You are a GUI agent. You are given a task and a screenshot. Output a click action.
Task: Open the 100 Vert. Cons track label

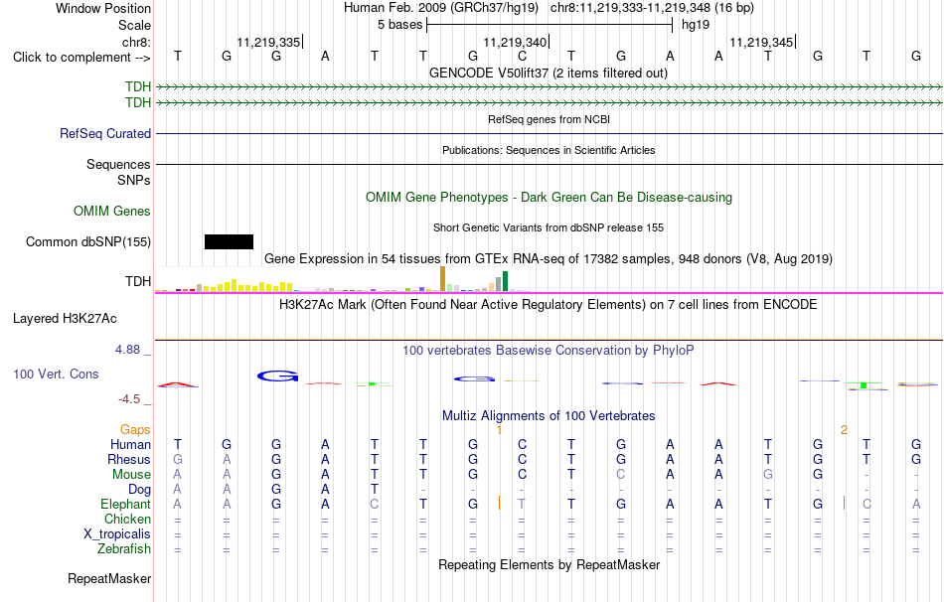pos(56,374)
